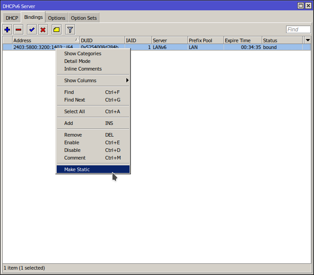
Task: Click the Find search field
Action: click(298, 30)
